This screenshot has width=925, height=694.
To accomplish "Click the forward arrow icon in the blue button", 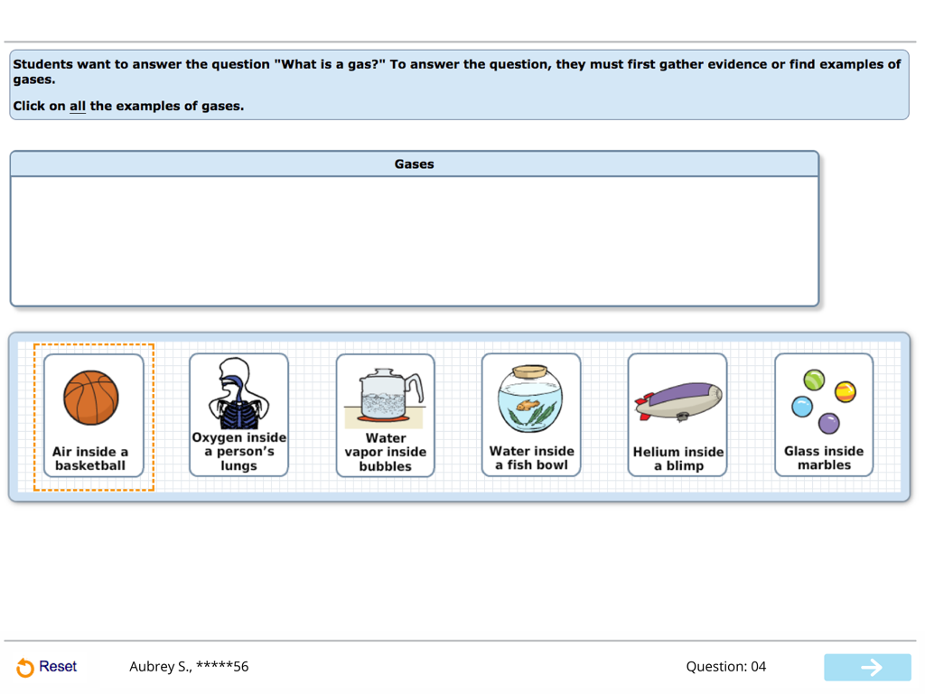I will (867, 667).
